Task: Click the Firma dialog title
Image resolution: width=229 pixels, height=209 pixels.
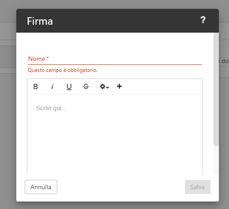Action: point(40,21)
